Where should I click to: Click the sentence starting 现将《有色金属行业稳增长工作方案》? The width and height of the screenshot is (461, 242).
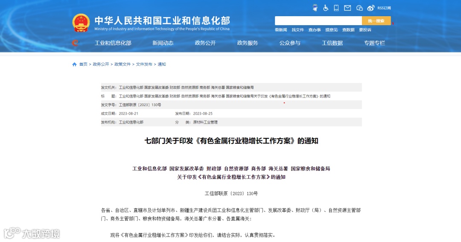[x=193, y=235]
